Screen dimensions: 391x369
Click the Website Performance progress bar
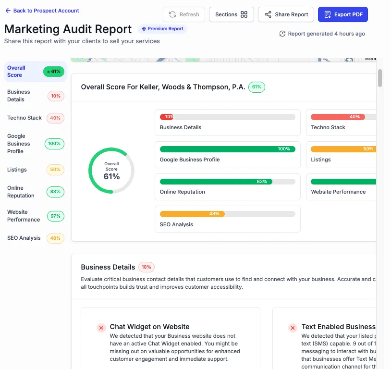[343, 182]
